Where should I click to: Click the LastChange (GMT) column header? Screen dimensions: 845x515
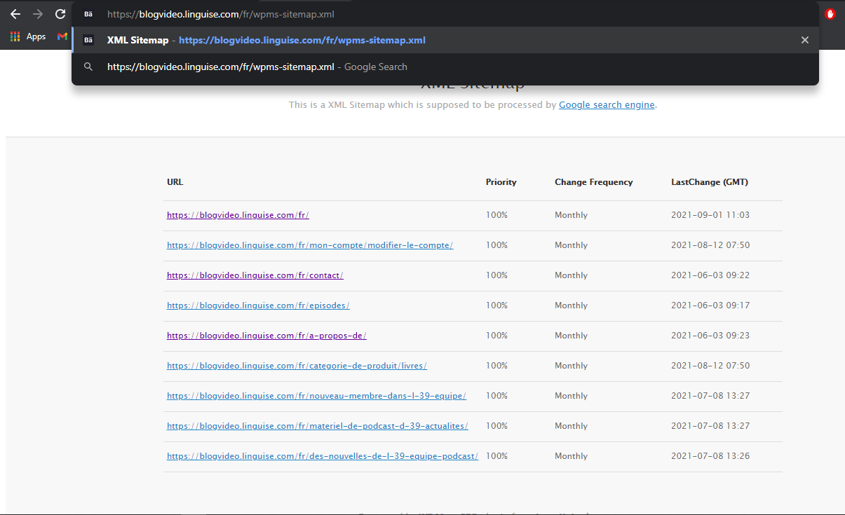pyautogui.click(x=710, y=182)
